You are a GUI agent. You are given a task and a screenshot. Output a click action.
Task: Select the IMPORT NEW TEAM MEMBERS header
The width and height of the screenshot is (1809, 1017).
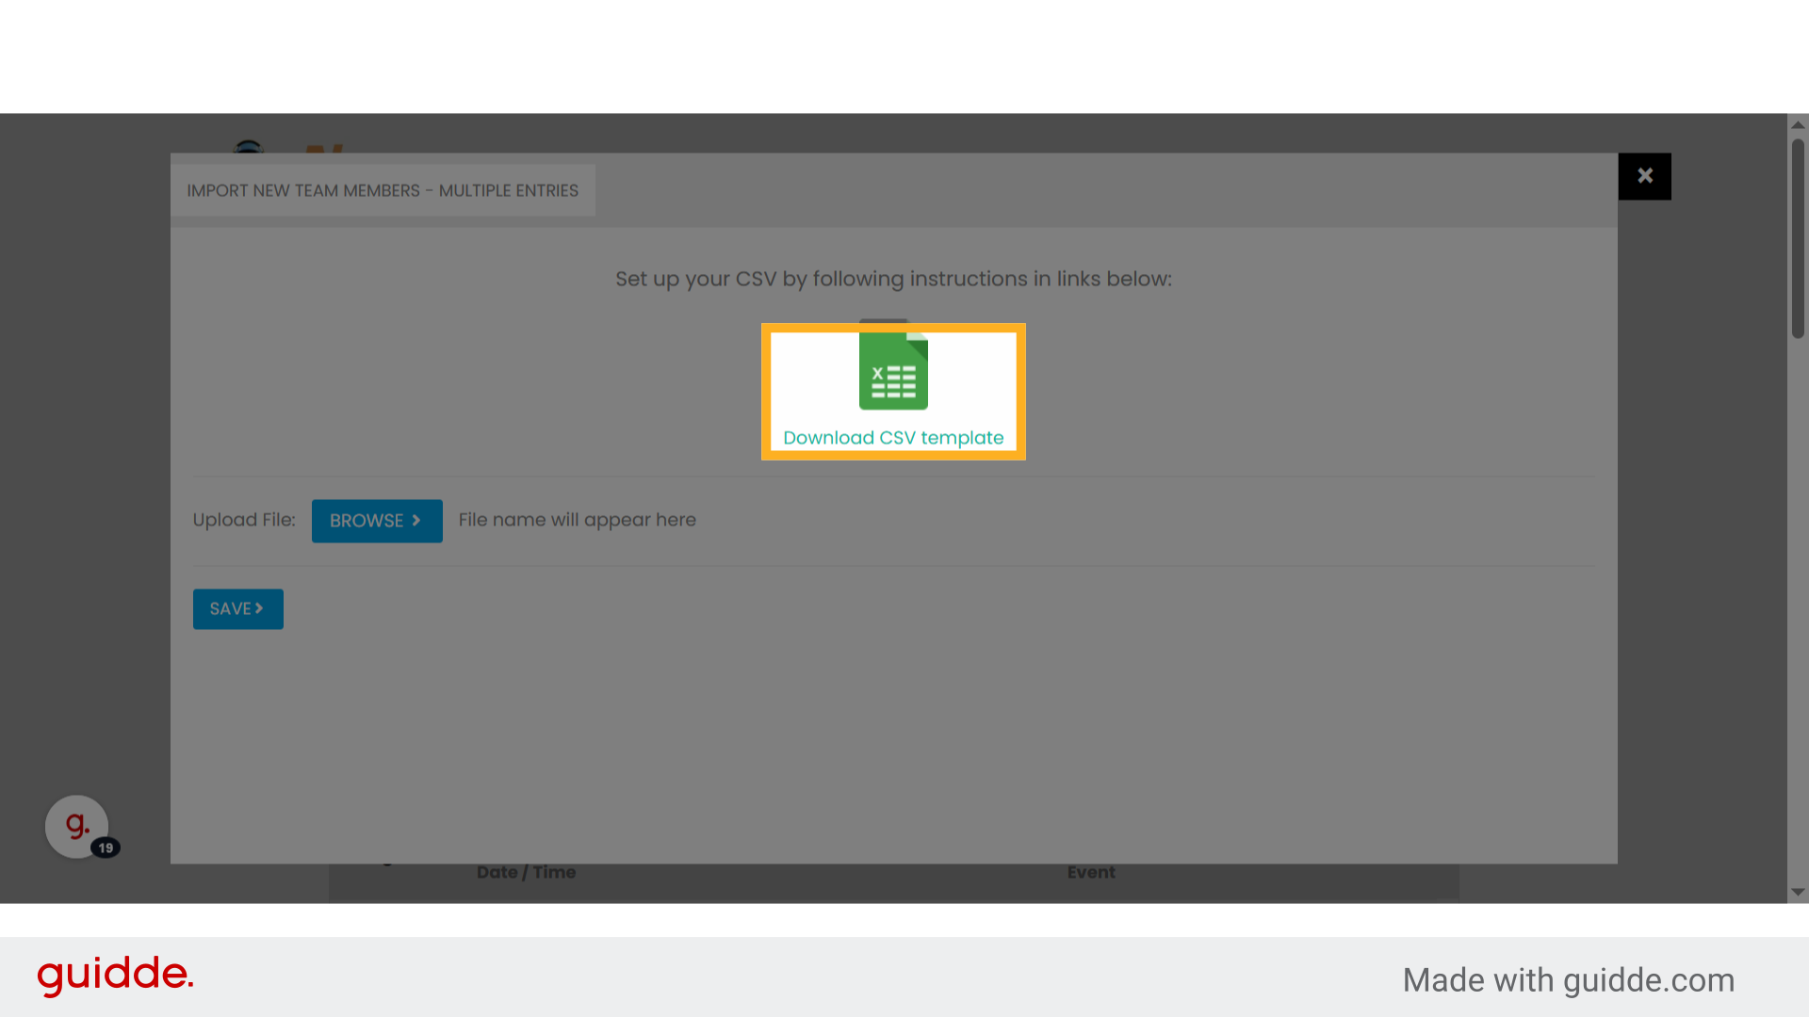click(x=382, y=190)
